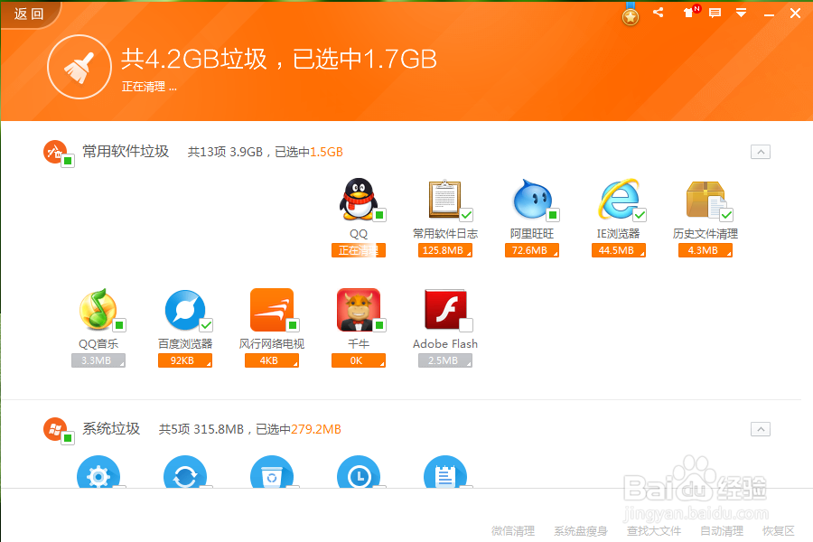Viewport: 813px width, 542px height.
Task: Open 恢复区 recovery area link
Action: point(779,531)
